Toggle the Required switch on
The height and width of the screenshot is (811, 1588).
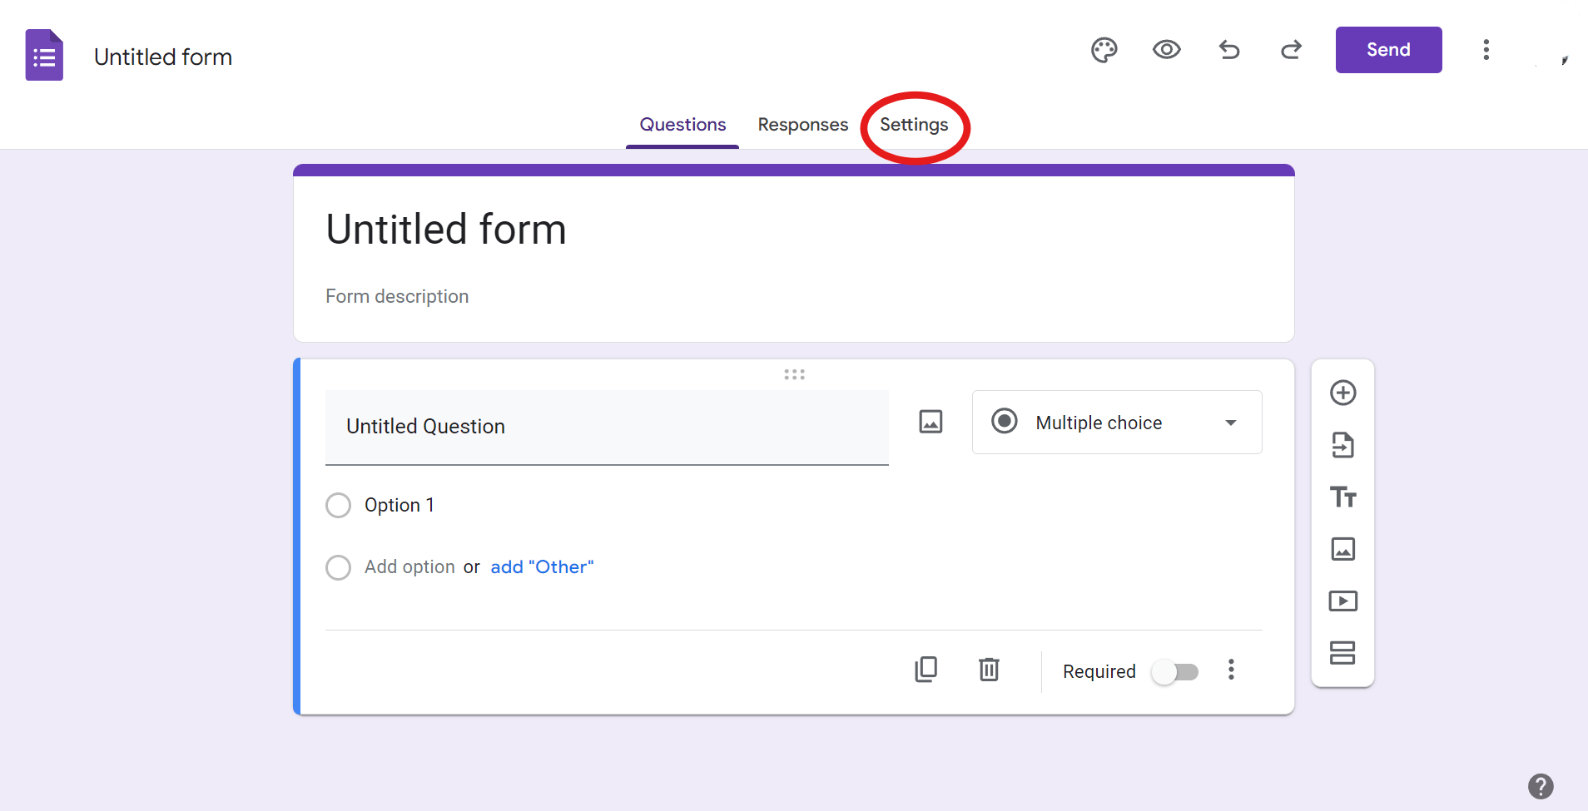click(1174, 671)
